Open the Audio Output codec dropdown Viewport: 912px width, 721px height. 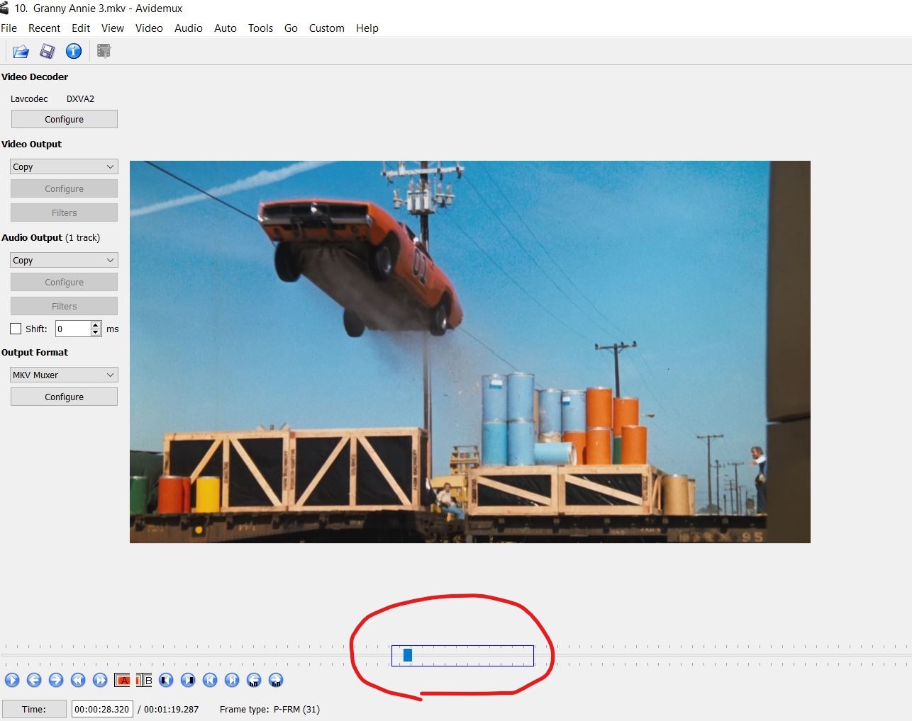[64, 260]
